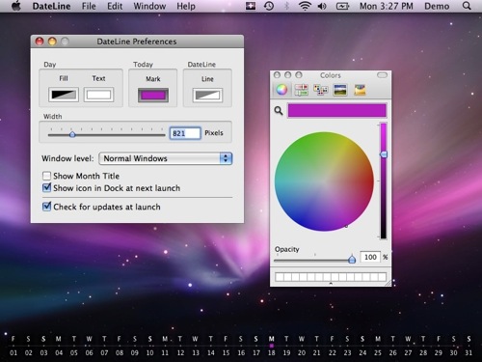
Task: Click the magenta current color preview bar
Action: (337, 111)
